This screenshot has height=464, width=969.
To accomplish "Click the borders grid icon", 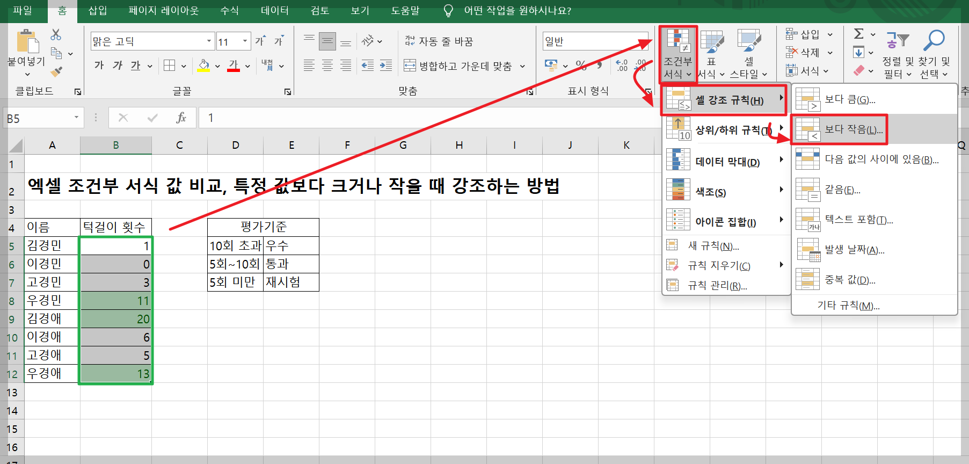I will pyautogui.click(x=169, y=66).
